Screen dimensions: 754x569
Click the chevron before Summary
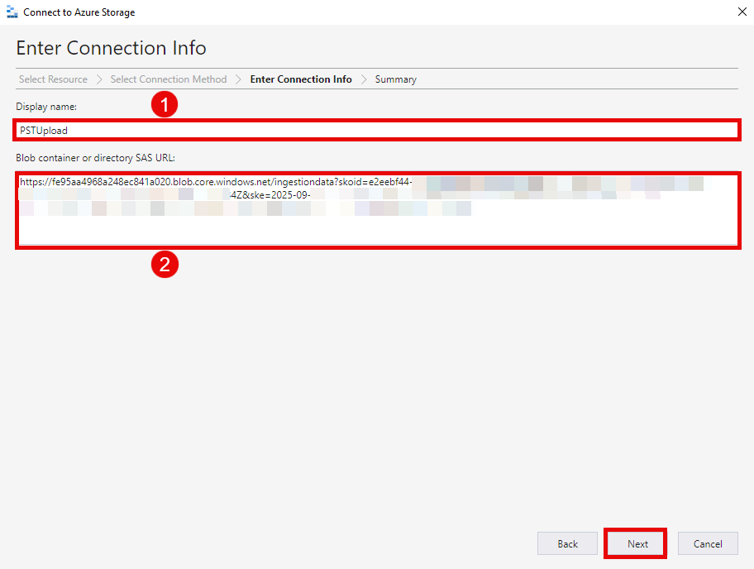click(x=364, y=79)
